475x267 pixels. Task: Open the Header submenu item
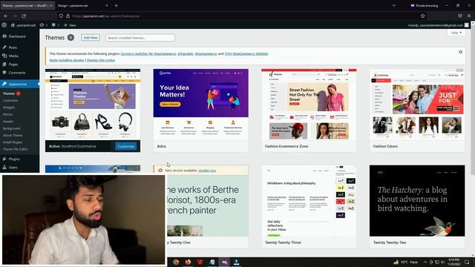click(x=8, y=122)
